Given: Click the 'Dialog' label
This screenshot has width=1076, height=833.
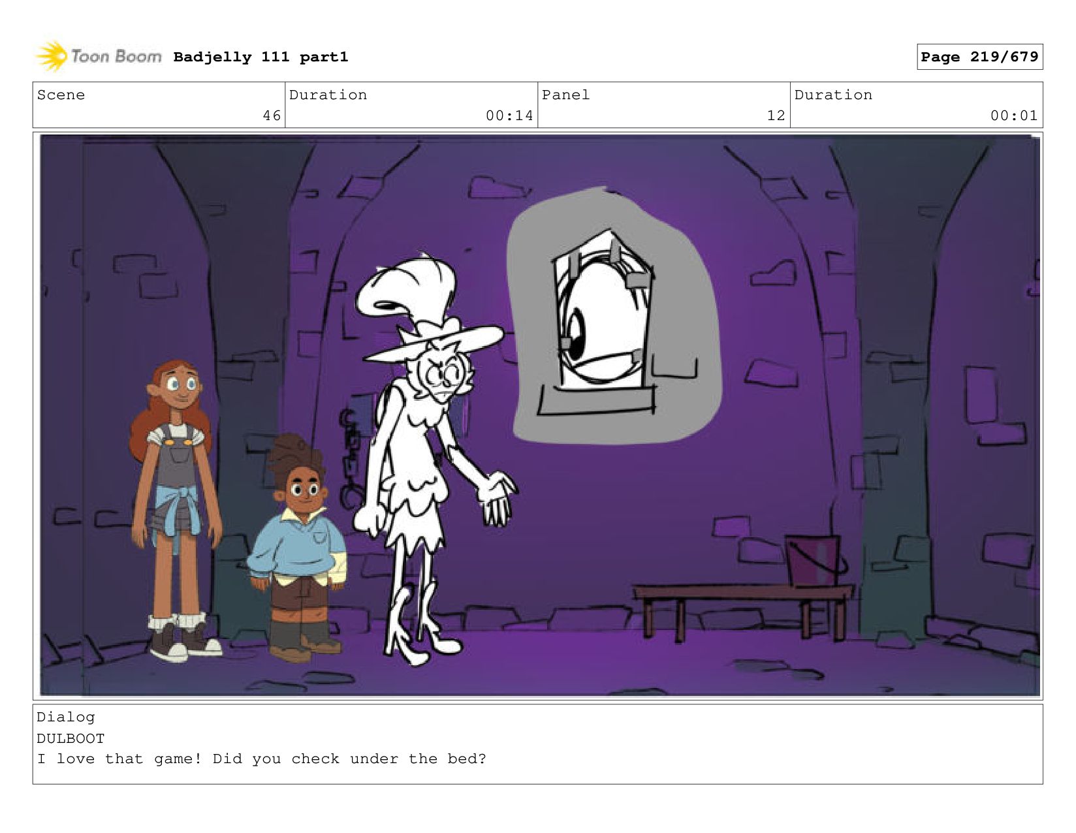Looking at the screenshot, I should click(x=65, y=717).
